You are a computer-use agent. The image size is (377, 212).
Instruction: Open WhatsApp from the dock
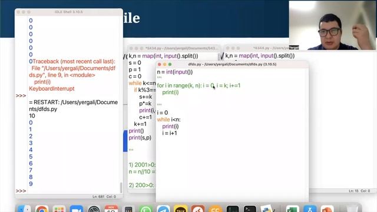(x=145, y=209)
